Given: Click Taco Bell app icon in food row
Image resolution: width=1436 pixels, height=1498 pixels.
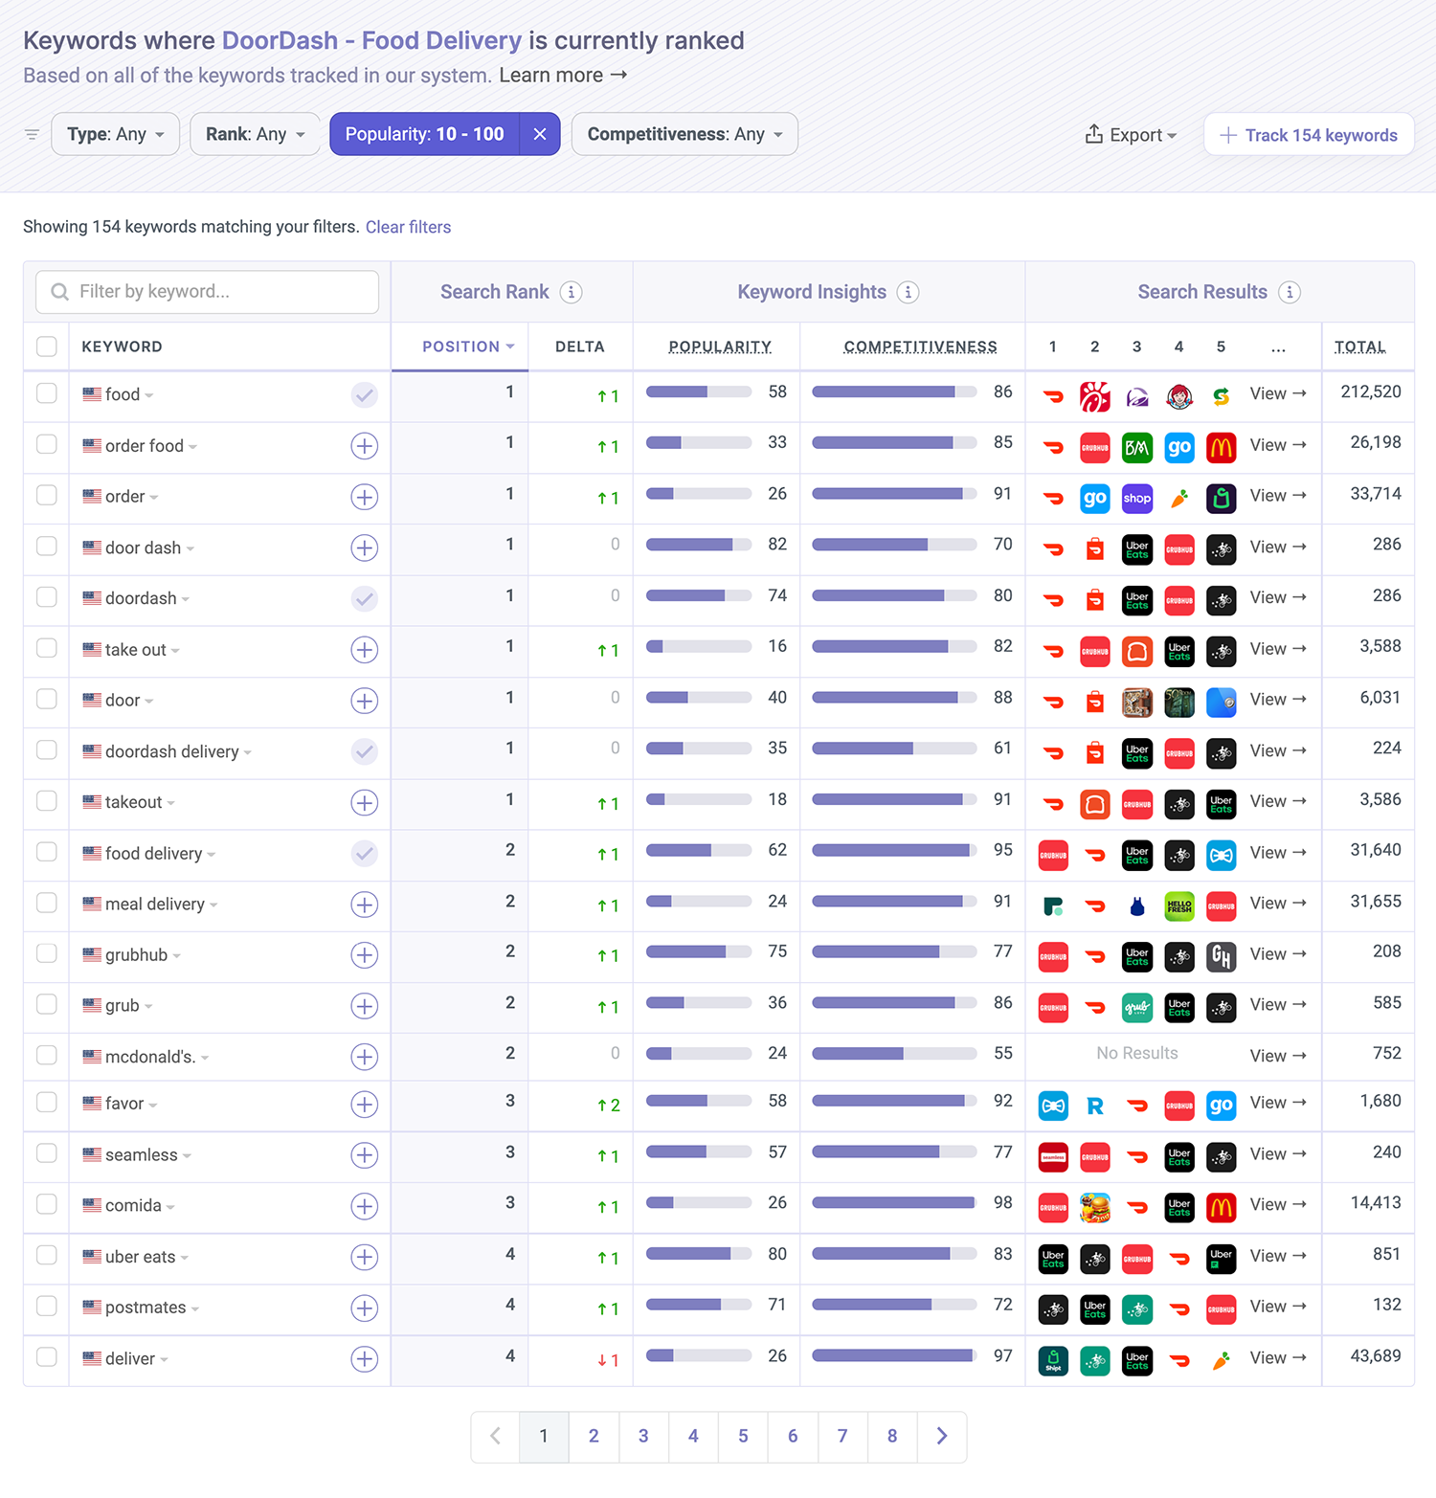Looking at the screenshot, I should click(x=1137, y=395).
